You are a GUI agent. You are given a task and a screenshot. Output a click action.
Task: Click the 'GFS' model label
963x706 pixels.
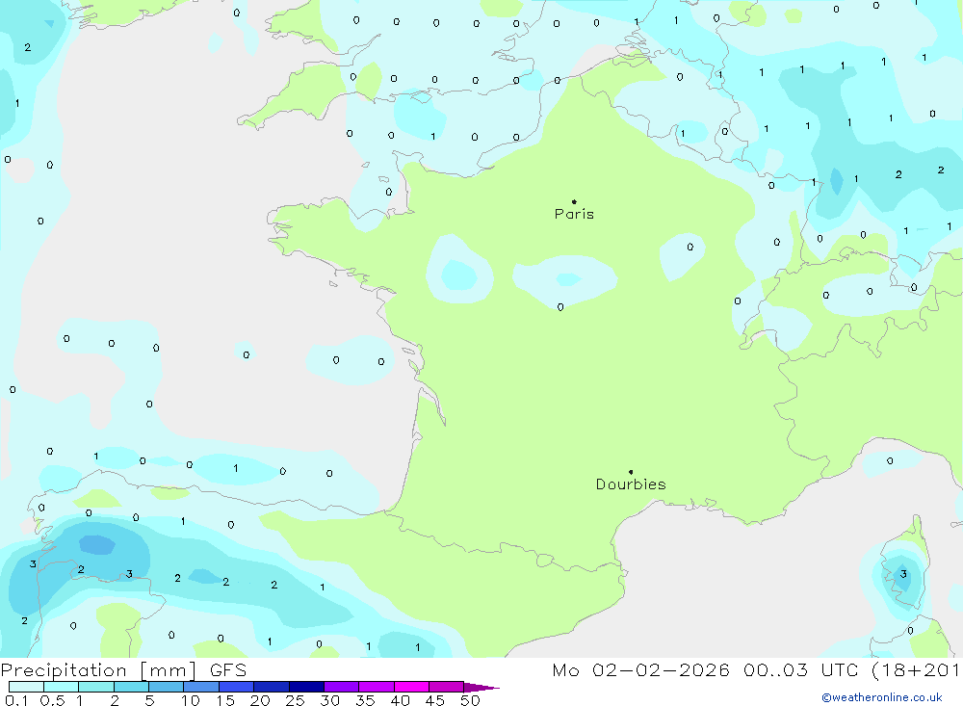point(228,670)
